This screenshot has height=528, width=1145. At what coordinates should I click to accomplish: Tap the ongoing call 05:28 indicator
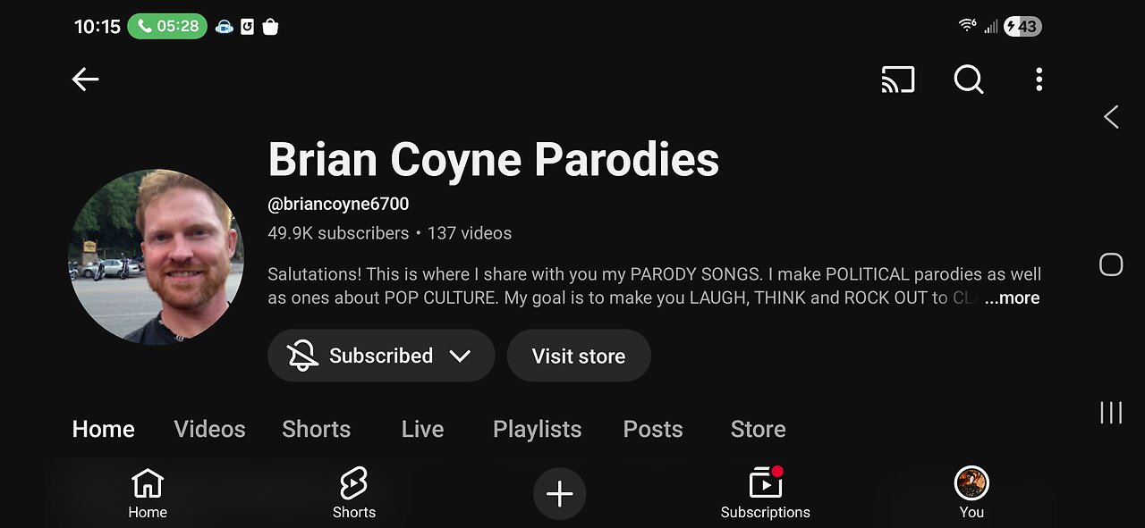click(167, 26)
